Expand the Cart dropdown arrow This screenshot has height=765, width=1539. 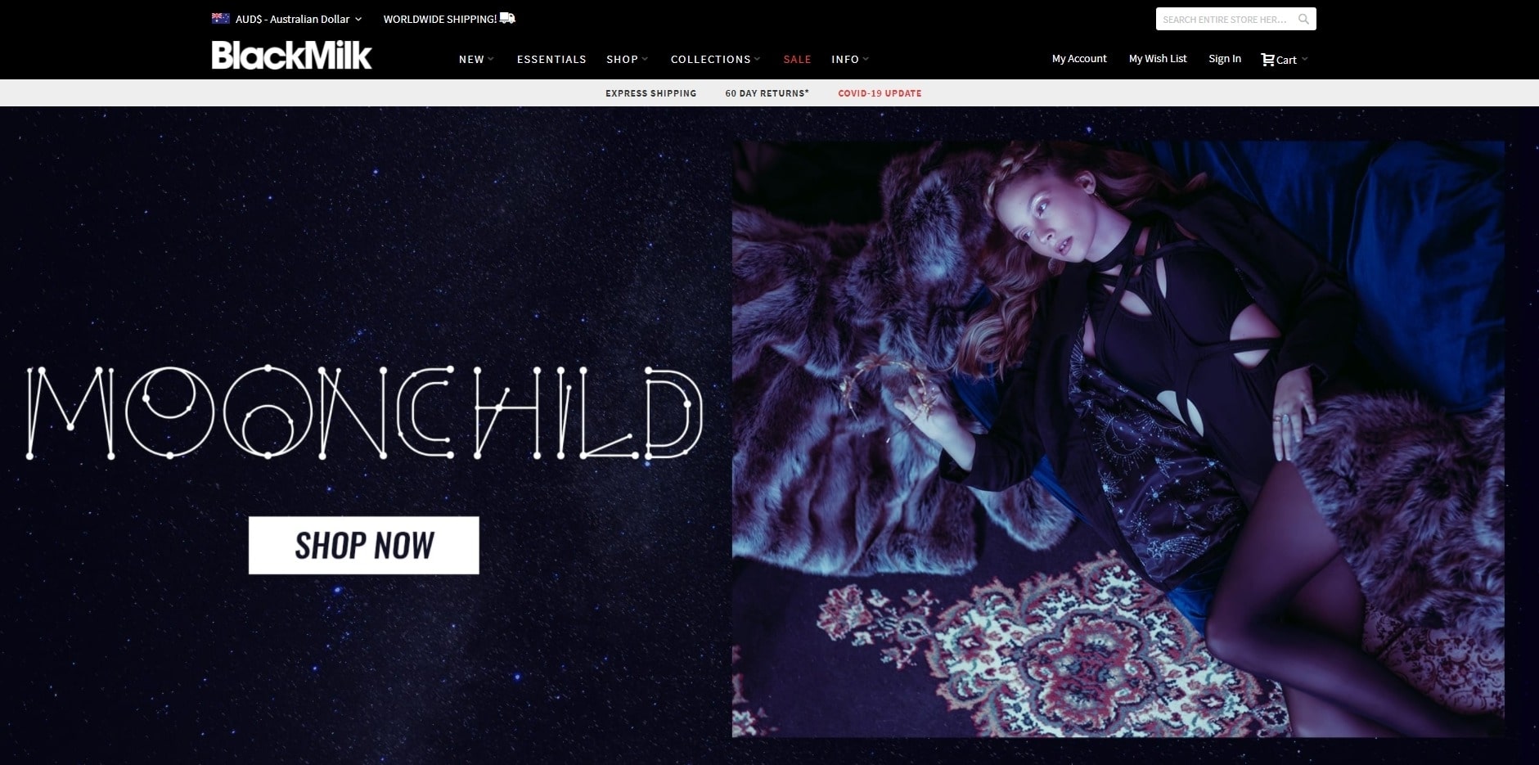(x=1304, y=59)
